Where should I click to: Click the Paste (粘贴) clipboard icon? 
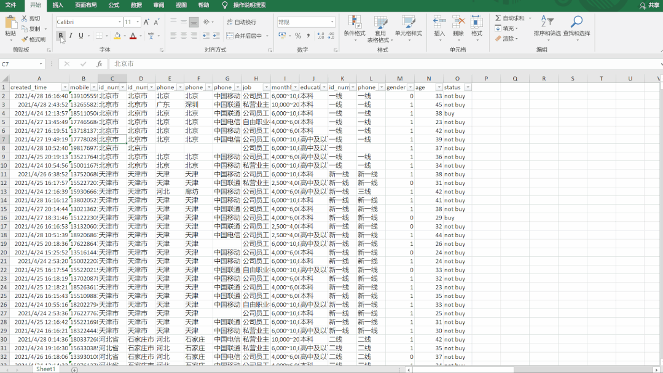point(10,23)
